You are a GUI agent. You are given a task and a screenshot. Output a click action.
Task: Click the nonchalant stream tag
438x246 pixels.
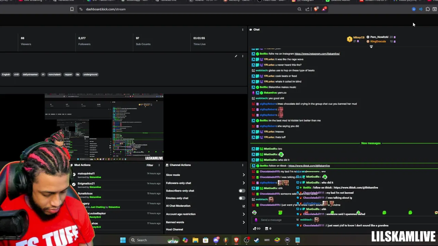coord(54,74)
